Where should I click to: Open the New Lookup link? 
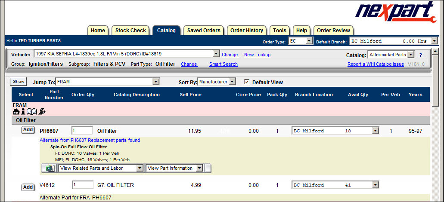258,55
